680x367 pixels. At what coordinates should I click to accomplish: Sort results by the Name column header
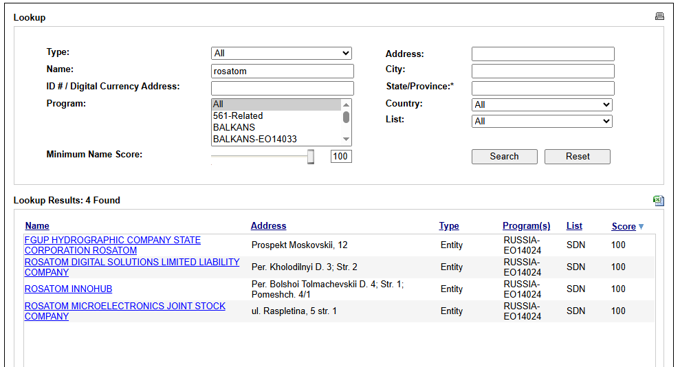pyautogui.click(x=37, y=225)
